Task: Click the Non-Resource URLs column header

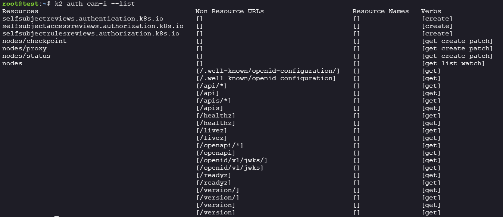Action: tap(229, 11)
